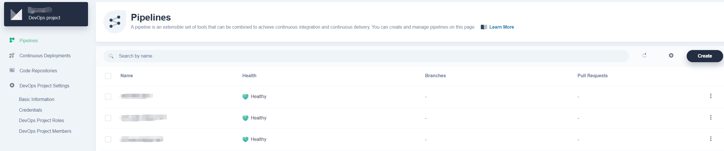
Task: Click the Pipelines share-nodes header icon
Action: [115, 22]
